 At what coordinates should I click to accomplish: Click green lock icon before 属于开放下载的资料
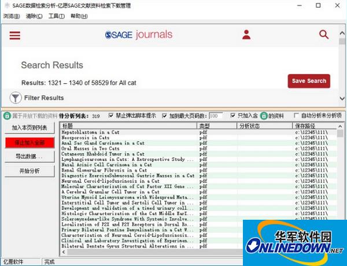point(7,116)
